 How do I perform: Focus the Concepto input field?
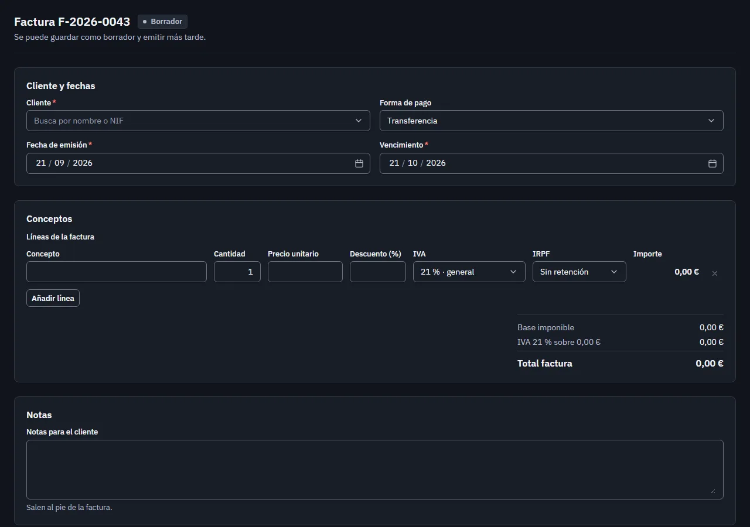click(117, 272)
